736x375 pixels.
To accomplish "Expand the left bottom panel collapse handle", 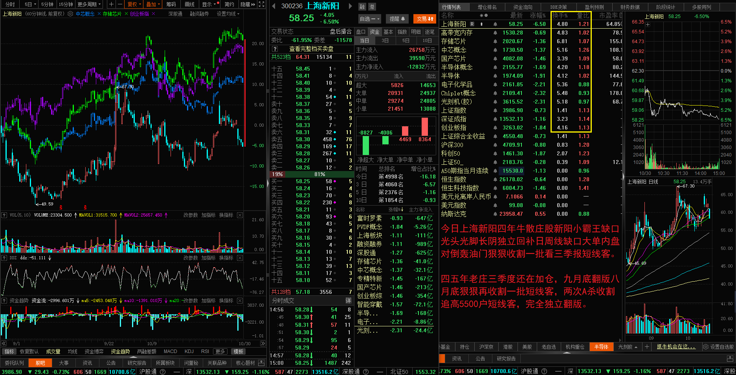I will point(133,357).
